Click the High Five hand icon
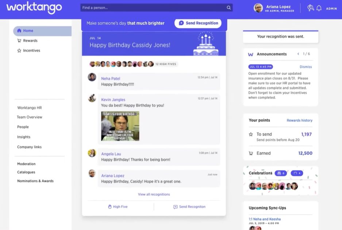Viewport: 342px width, 230px height. click(x=110, y=206)
